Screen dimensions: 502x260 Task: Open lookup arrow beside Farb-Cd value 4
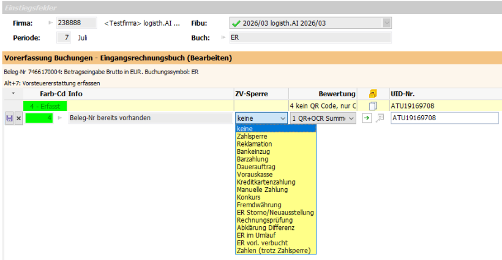[59, 118]
